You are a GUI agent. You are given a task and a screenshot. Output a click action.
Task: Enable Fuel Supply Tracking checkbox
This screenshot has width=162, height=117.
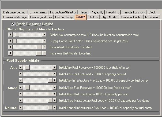pyautogui.click(x=13, y=24)
